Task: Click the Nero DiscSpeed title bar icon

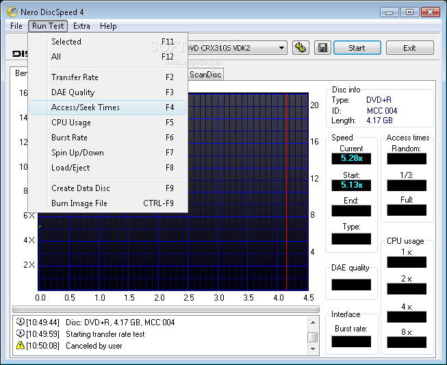Action: 12,12
